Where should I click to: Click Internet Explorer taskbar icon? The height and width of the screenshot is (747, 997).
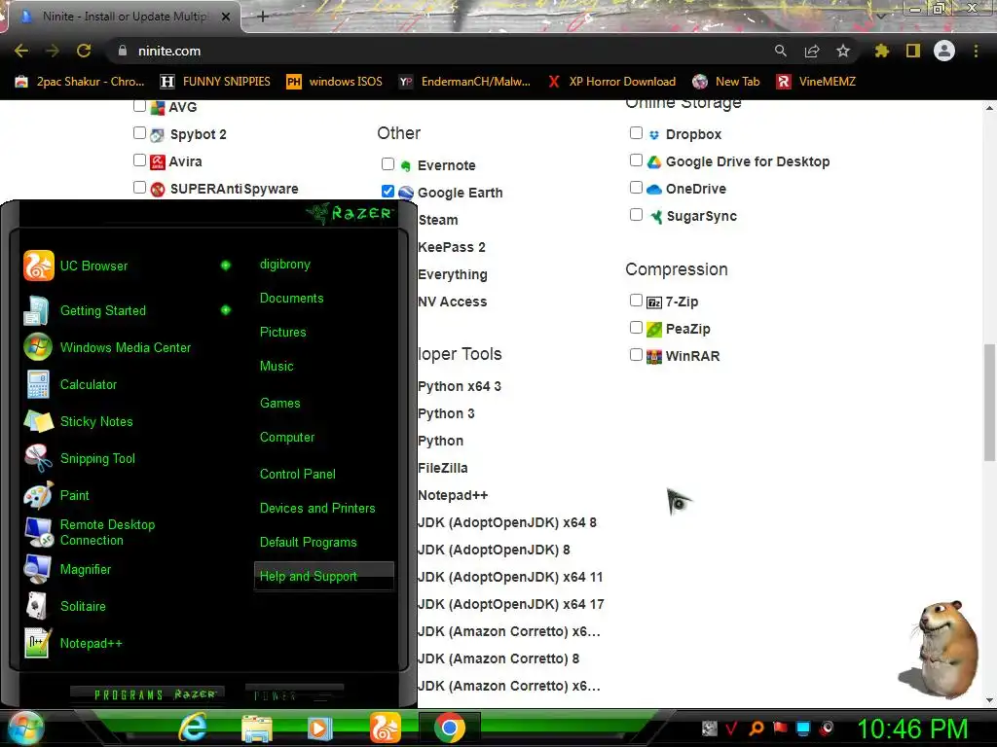(192, 728)
